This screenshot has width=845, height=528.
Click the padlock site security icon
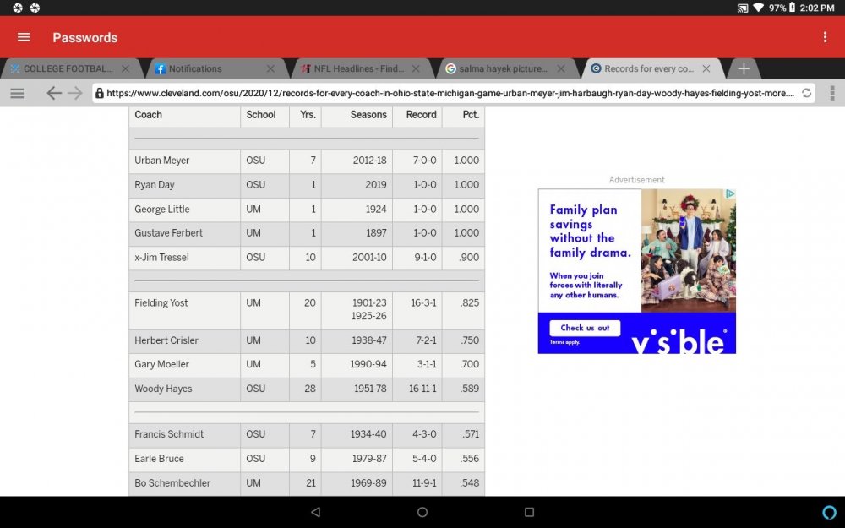[99, 93]
